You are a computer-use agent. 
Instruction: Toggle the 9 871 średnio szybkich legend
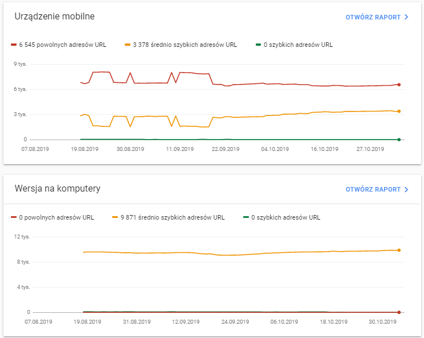(172, 217)
